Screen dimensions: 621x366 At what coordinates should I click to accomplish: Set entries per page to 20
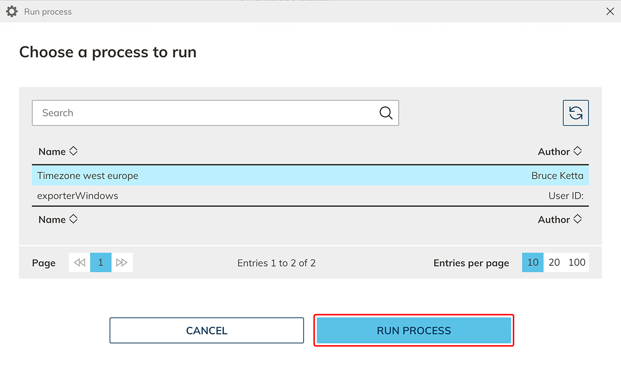coord(554,262)
